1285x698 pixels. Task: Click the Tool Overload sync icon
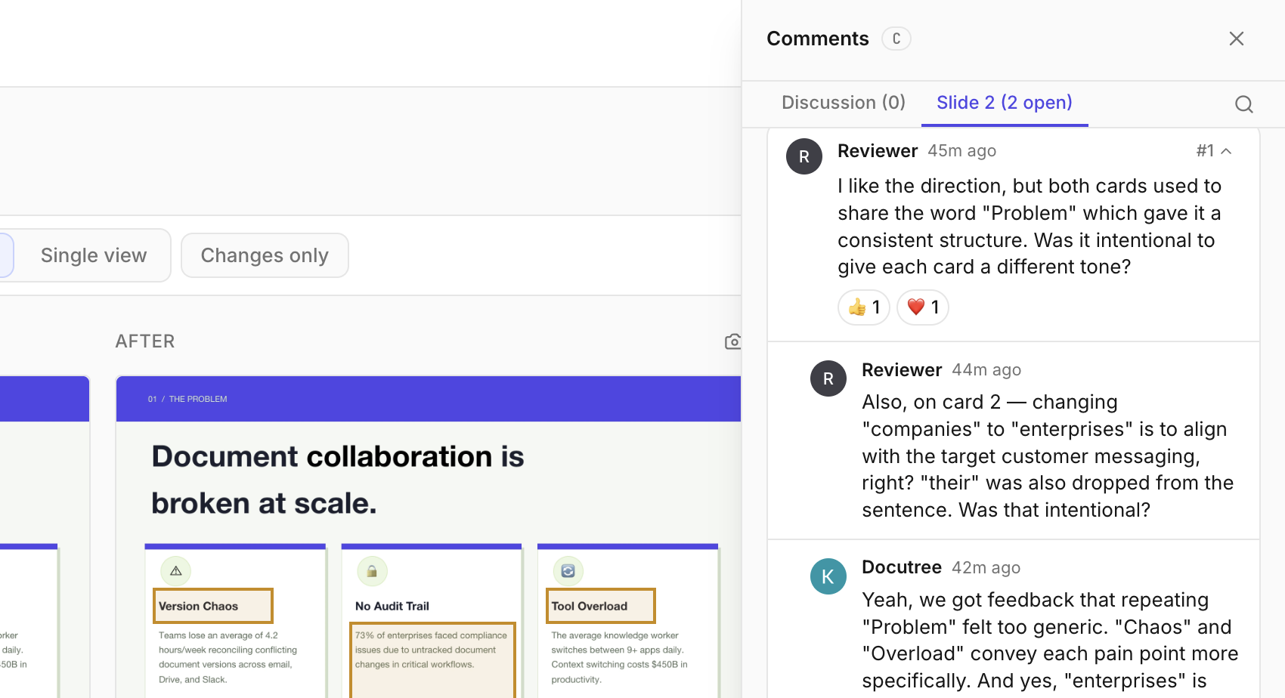(568, 571)
